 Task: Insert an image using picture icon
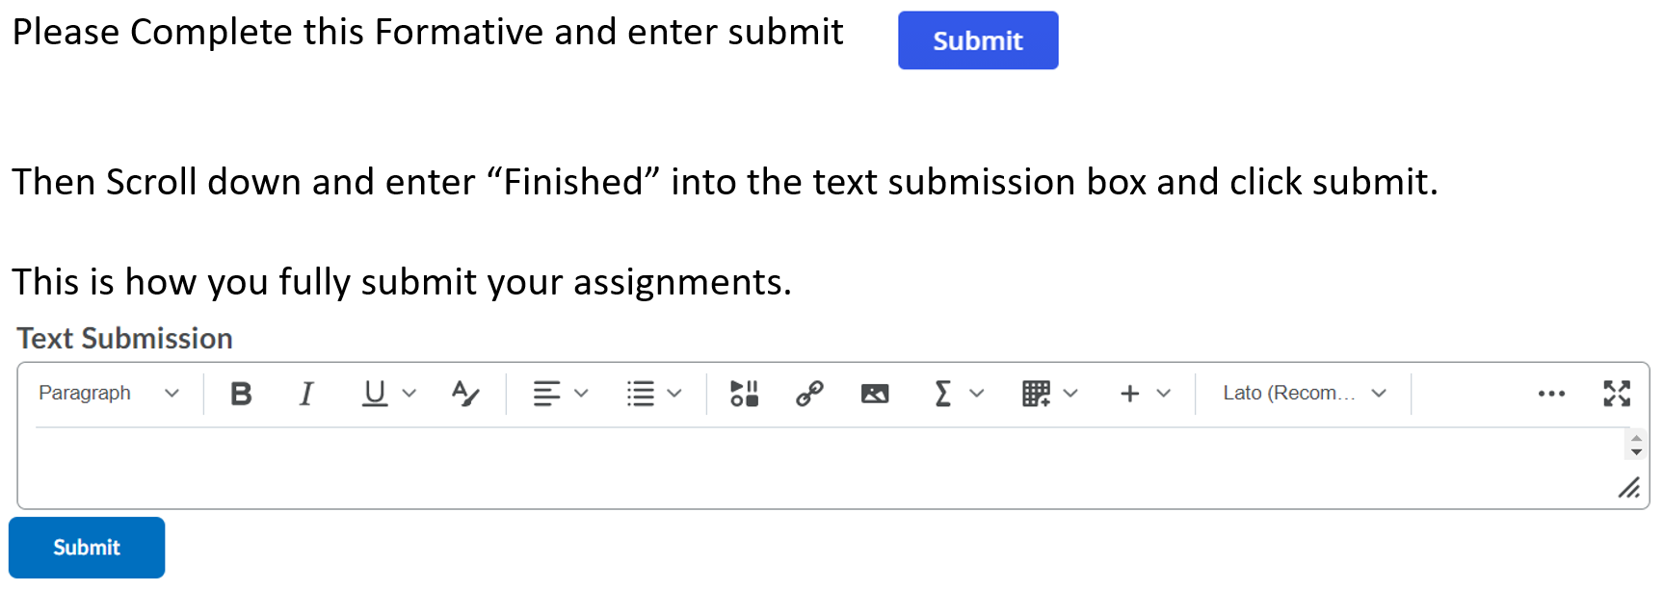[875, 394]
